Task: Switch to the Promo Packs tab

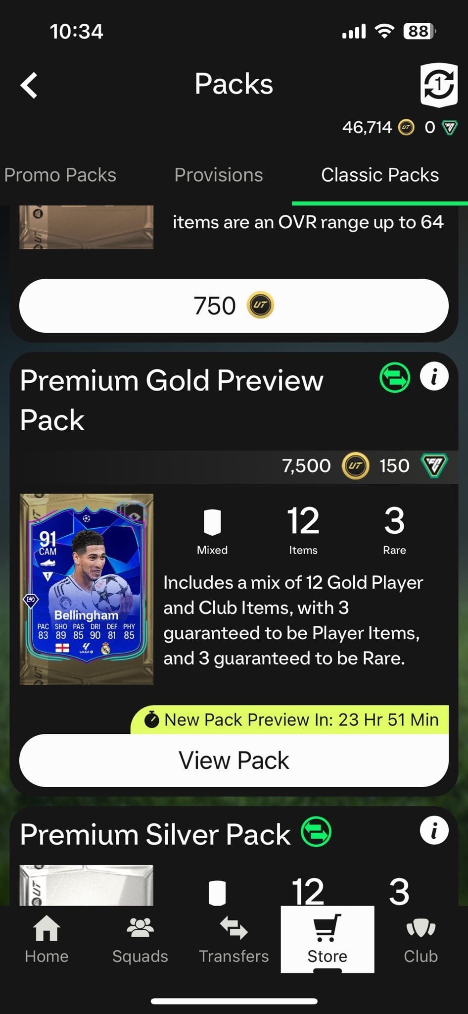Action: tap(60, 175)
